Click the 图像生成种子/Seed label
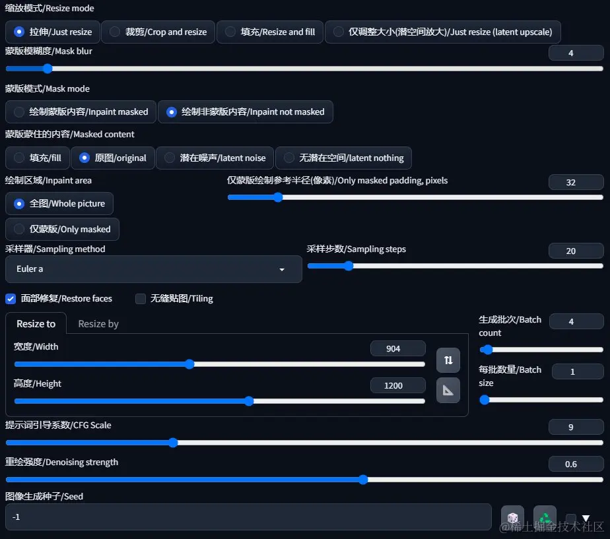The width and height of the screenshot is (610, 539). 44,497
